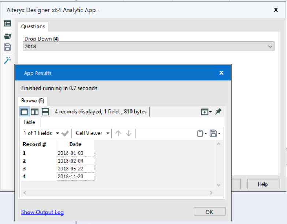Open the clipboard copy dropdown icon

202,133
